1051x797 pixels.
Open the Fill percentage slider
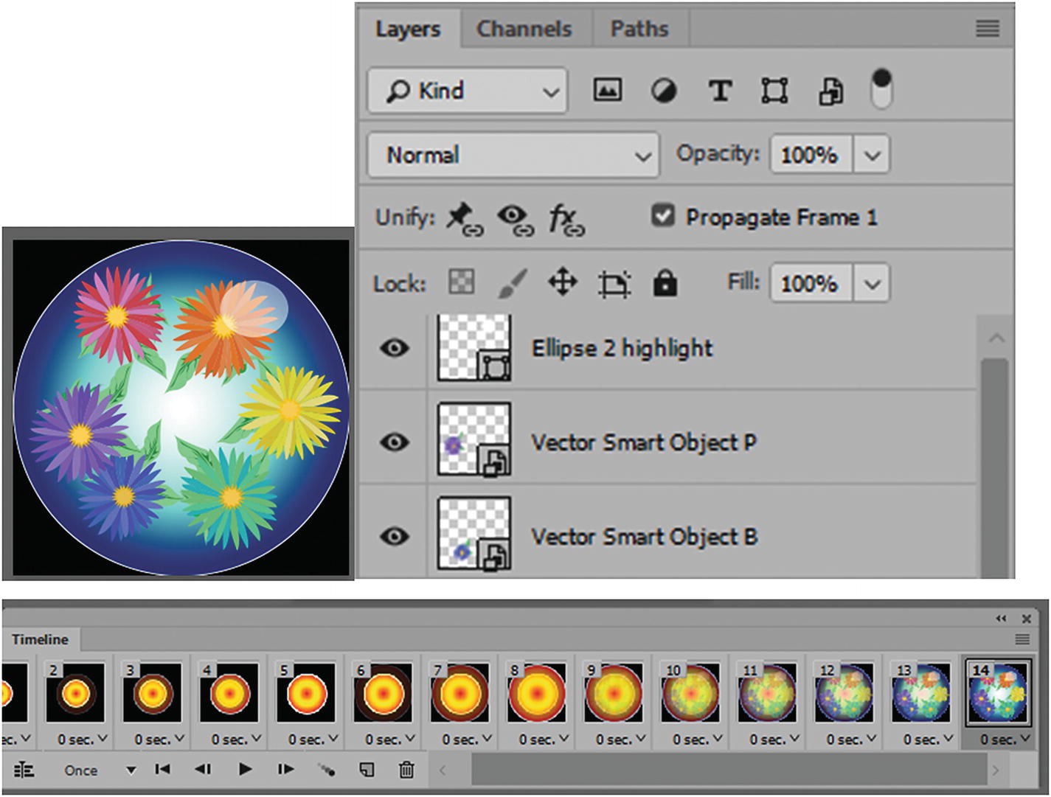(x=873, y=282)
